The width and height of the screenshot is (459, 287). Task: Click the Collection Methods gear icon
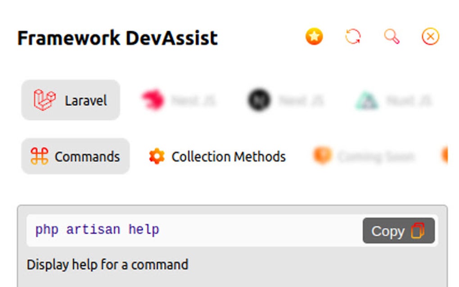(157, 156)
